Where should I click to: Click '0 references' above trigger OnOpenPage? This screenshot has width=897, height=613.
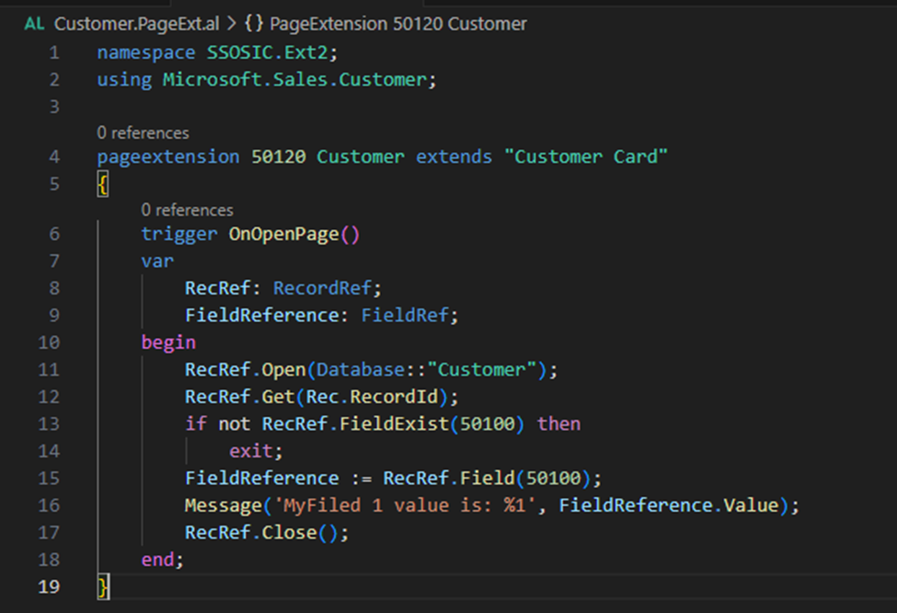pos(187,210)
